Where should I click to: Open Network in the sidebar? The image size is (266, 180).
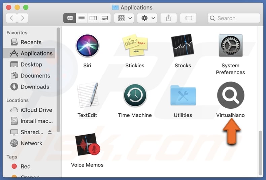tap(29, 143)
